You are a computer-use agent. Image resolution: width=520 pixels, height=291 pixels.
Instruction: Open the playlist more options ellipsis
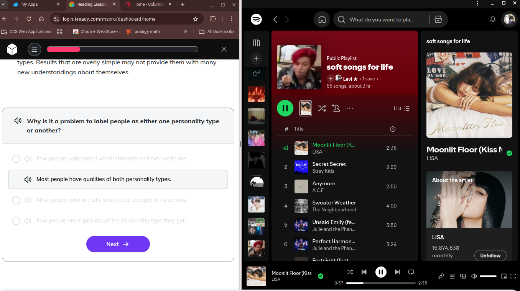[349, 108]
